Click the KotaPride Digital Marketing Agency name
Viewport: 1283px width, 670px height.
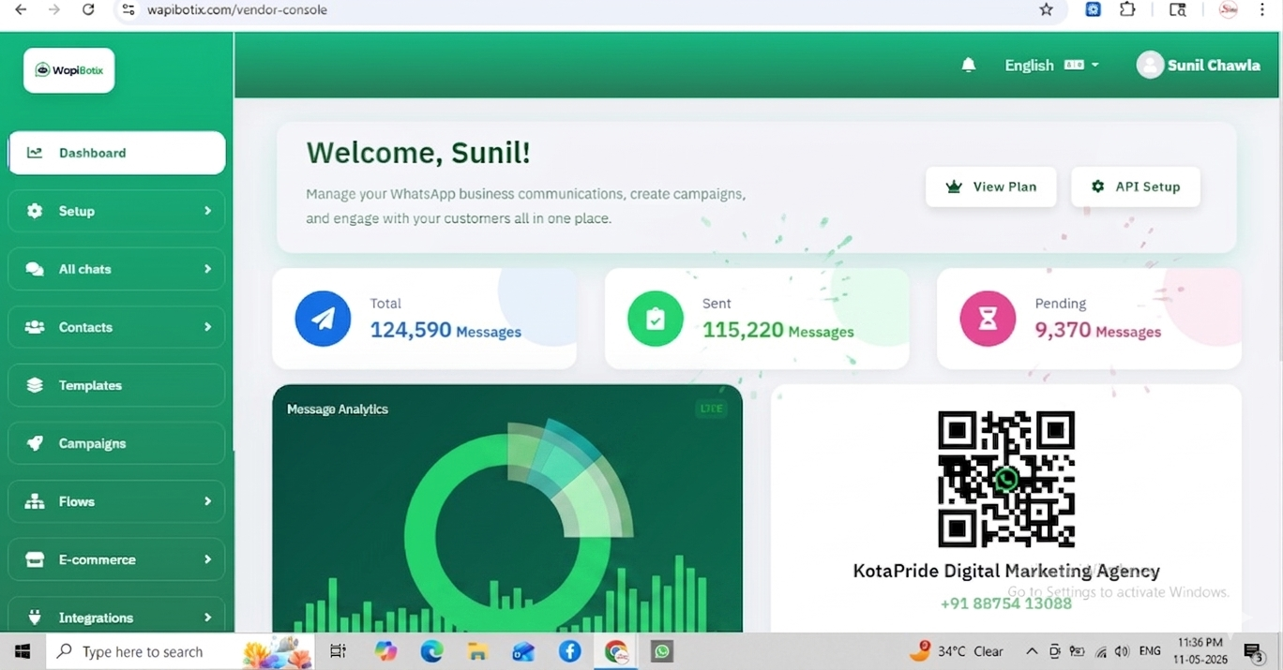point(1006,571)
